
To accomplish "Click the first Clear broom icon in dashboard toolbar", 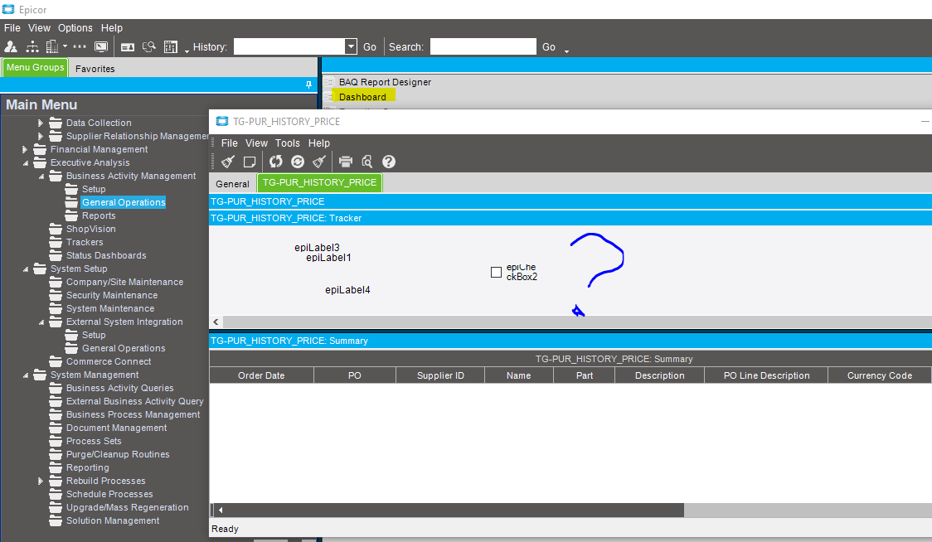I will coord(228,162).
